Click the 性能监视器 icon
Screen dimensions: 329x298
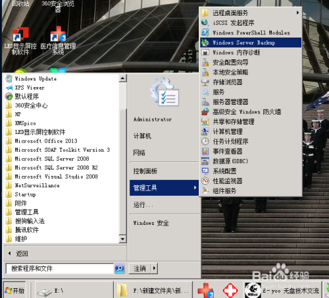pyautogui.click(x=205, y=181)
